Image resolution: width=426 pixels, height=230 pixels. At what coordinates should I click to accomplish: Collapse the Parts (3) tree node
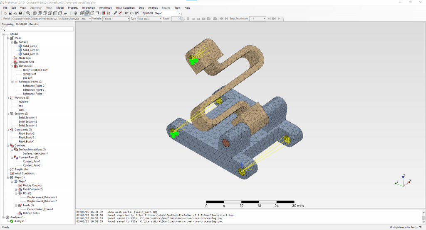[x=12, y=42]
